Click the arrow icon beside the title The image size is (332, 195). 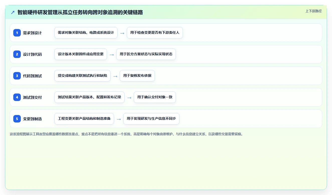13,12
